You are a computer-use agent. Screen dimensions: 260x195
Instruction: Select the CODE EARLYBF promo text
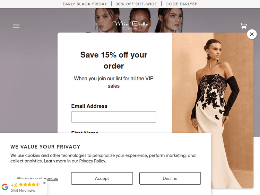tap(181, 4)
